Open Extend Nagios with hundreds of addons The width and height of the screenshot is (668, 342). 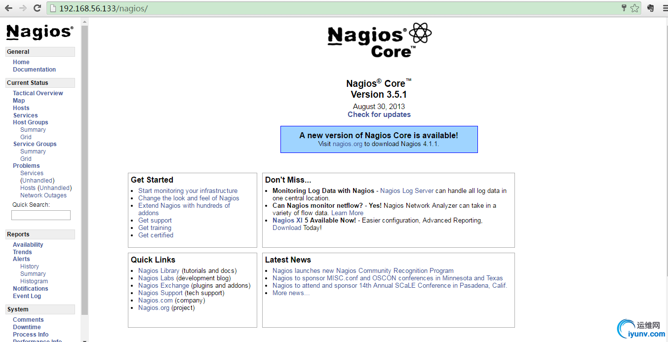coord(184,209)
